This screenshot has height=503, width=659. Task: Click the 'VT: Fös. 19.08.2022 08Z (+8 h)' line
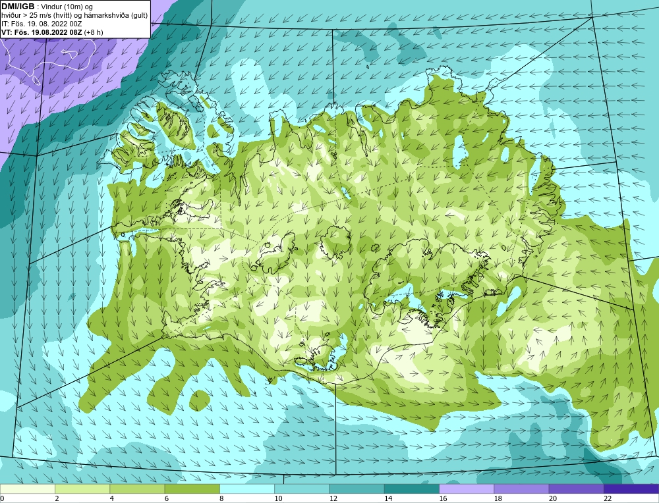point(52,32)
